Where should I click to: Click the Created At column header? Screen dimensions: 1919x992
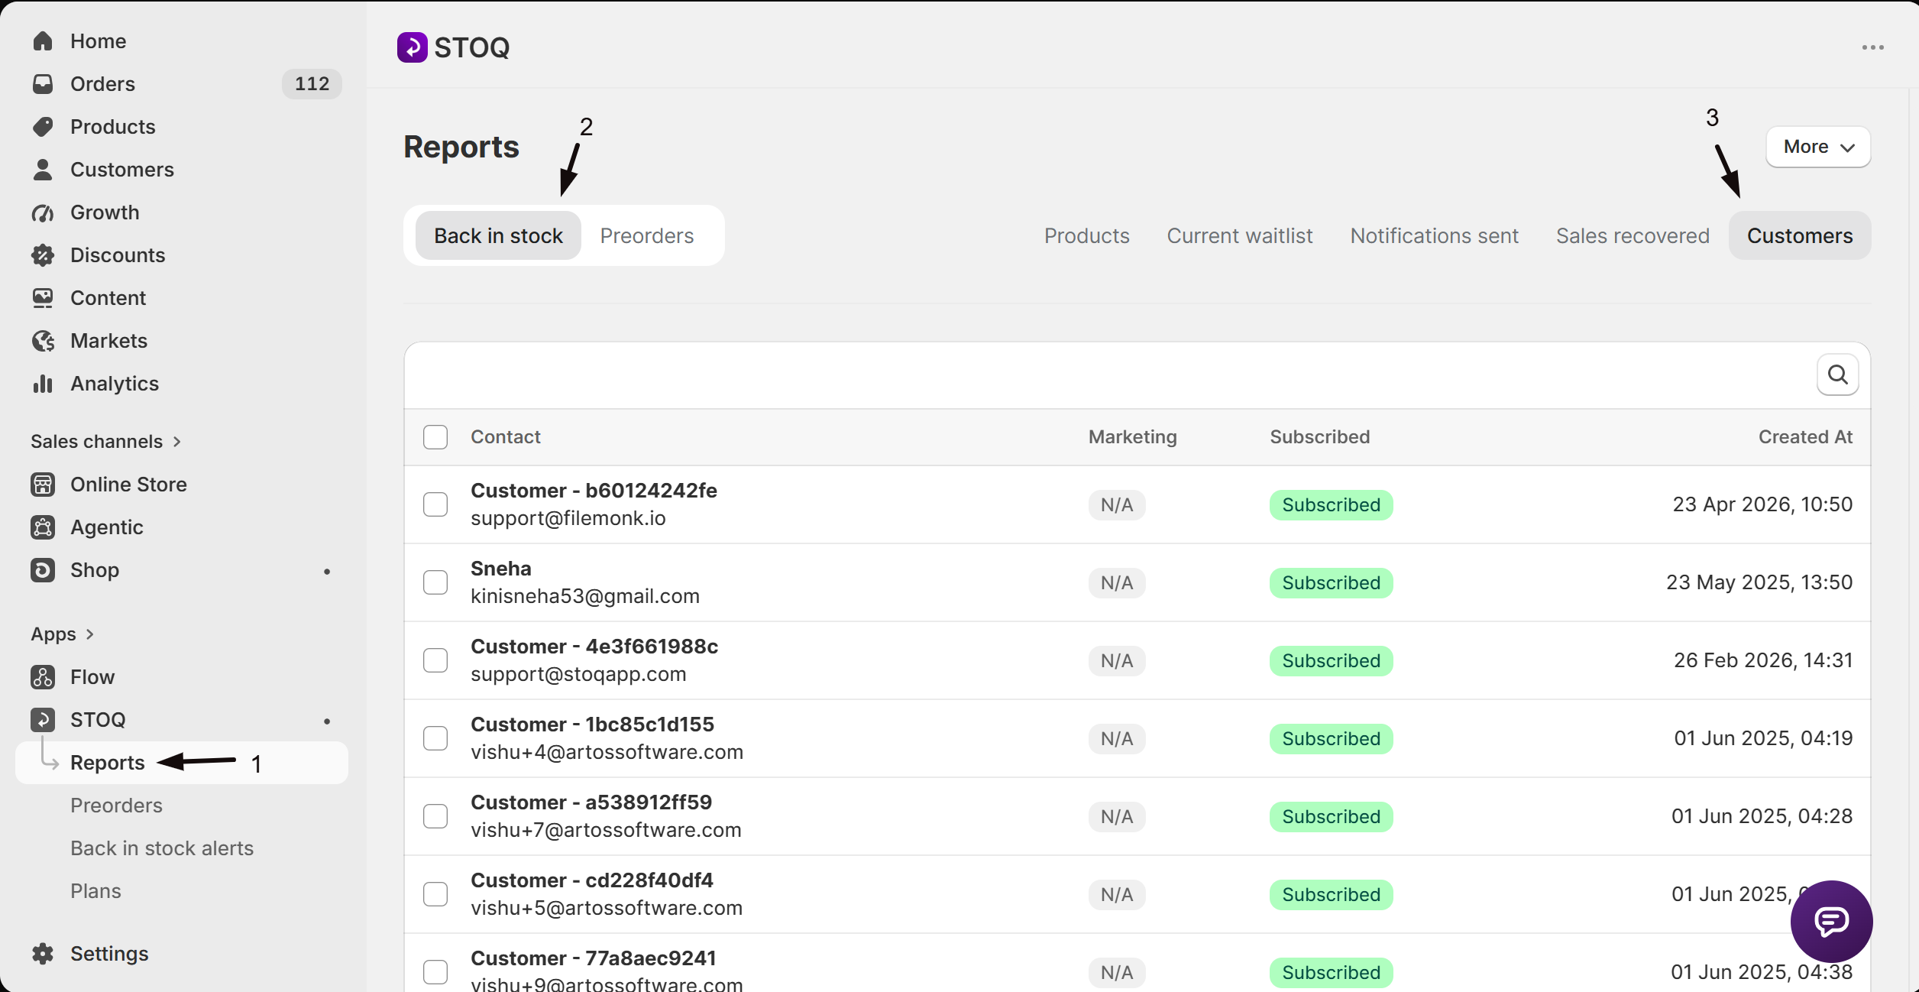point(1805,437)
